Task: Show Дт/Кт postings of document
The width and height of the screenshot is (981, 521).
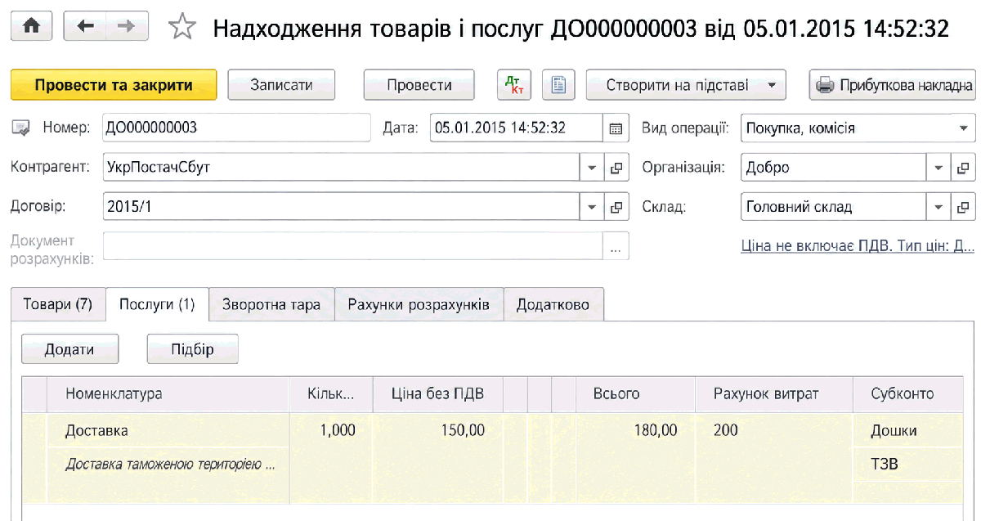Action: click(x=515, y=84)
